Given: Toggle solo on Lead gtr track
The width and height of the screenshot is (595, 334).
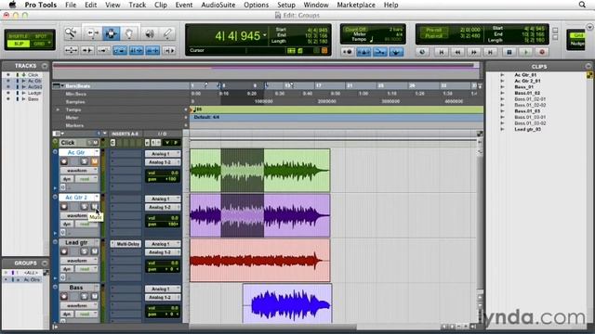Looking at the screenshot, I should pos(85,251).
